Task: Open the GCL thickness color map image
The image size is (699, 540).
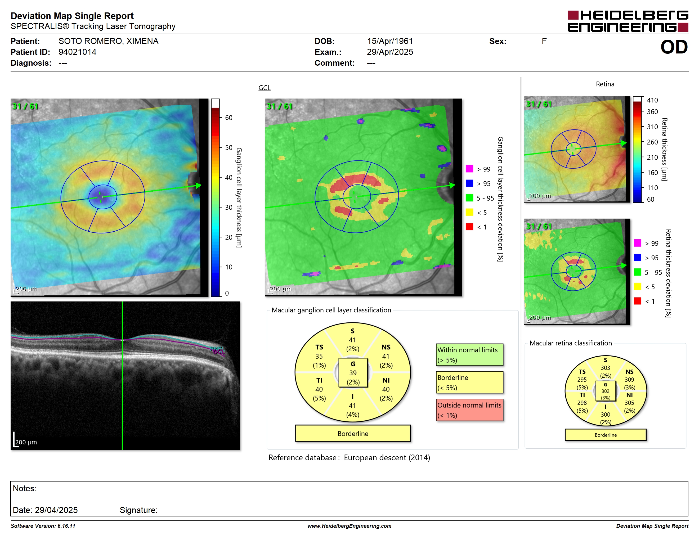Action: [109, 197]
